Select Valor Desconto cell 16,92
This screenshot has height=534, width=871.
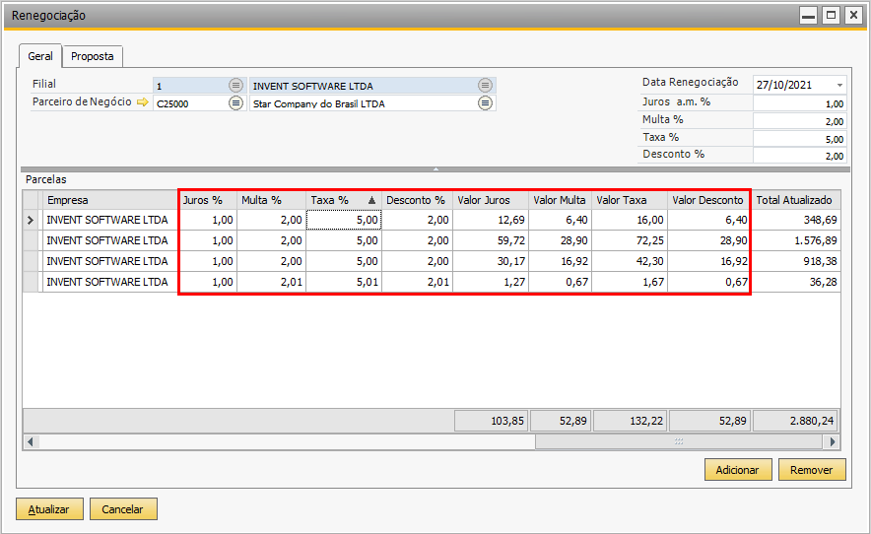point(709,261)
